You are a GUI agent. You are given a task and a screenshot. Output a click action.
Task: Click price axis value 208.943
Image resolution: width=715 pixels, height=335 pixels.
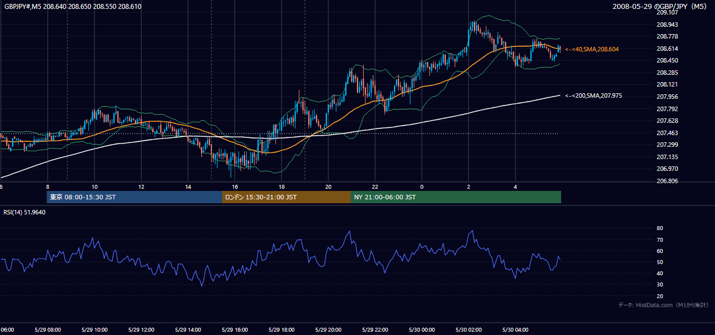pyautogui.click(x=667, y=25)
